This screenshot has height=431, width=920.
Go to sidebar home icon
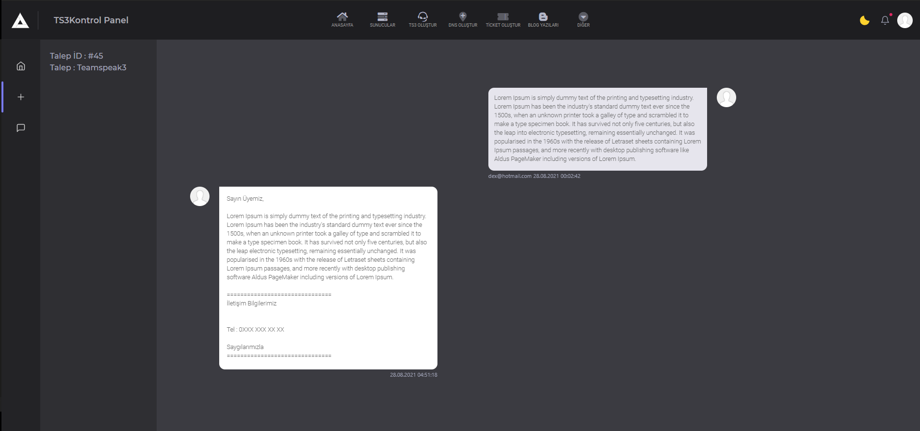pyautogui.click(x=21, y=66)
